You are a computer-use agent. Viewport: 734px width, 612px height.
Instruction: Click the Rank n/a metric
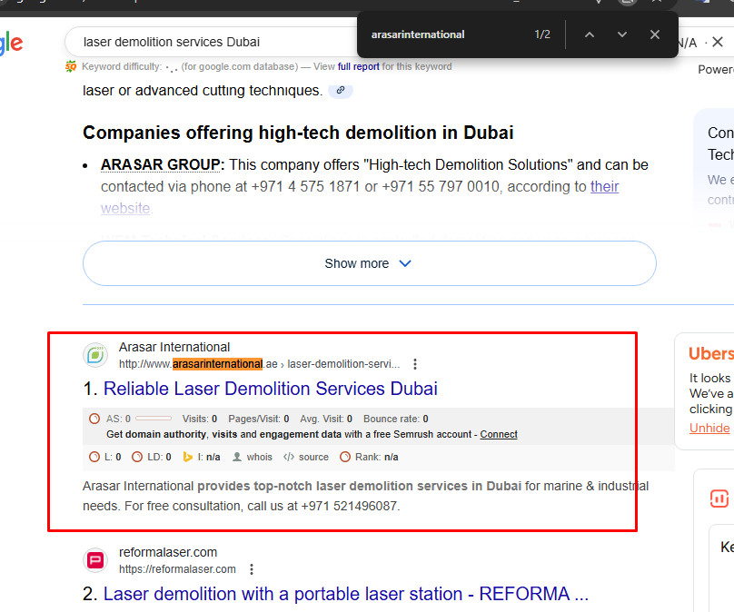(369, 457)
